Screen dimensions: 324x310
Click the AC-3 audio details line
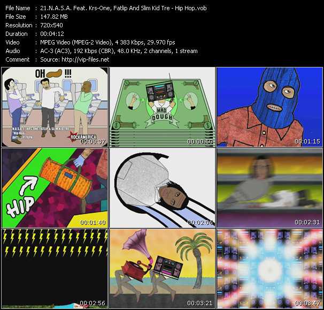click(119, 51)
